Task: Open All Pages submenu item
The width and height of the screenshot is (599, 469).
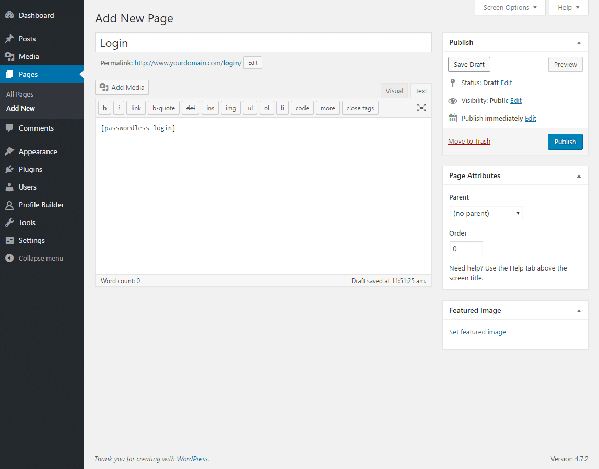Action: click(x=20, y=94)
